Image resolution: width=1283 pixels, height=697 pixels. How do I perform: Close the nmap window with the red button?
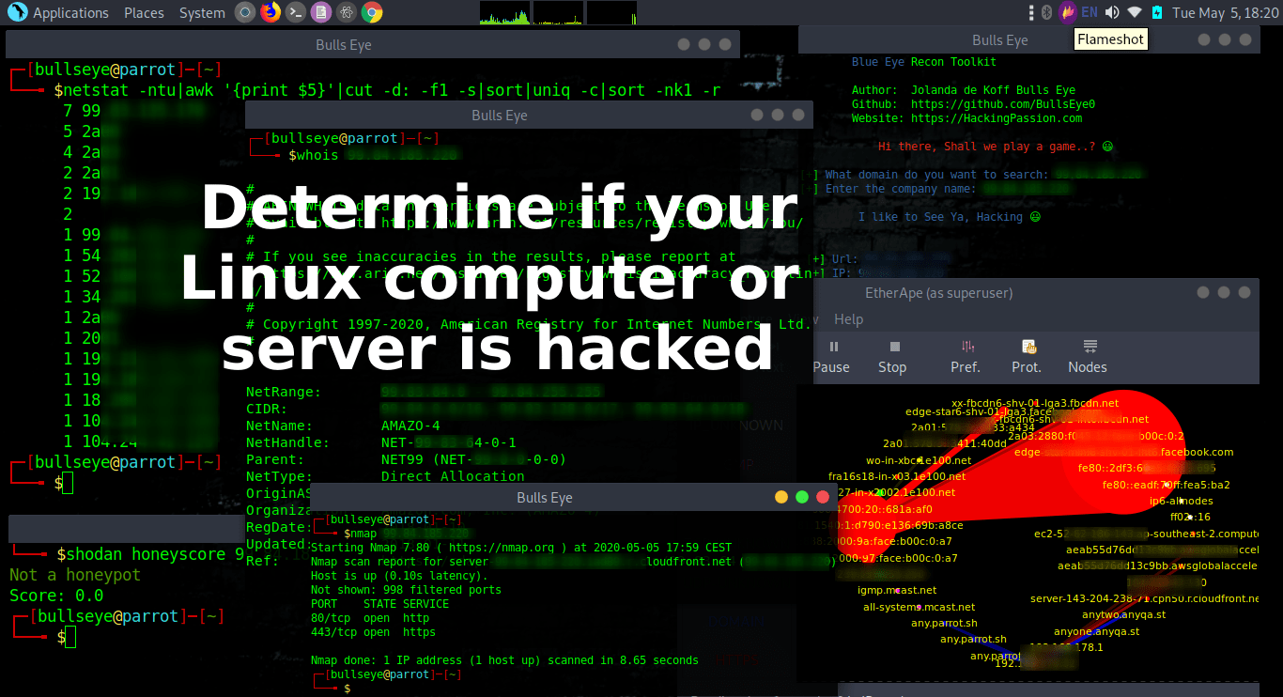(824, 497)
